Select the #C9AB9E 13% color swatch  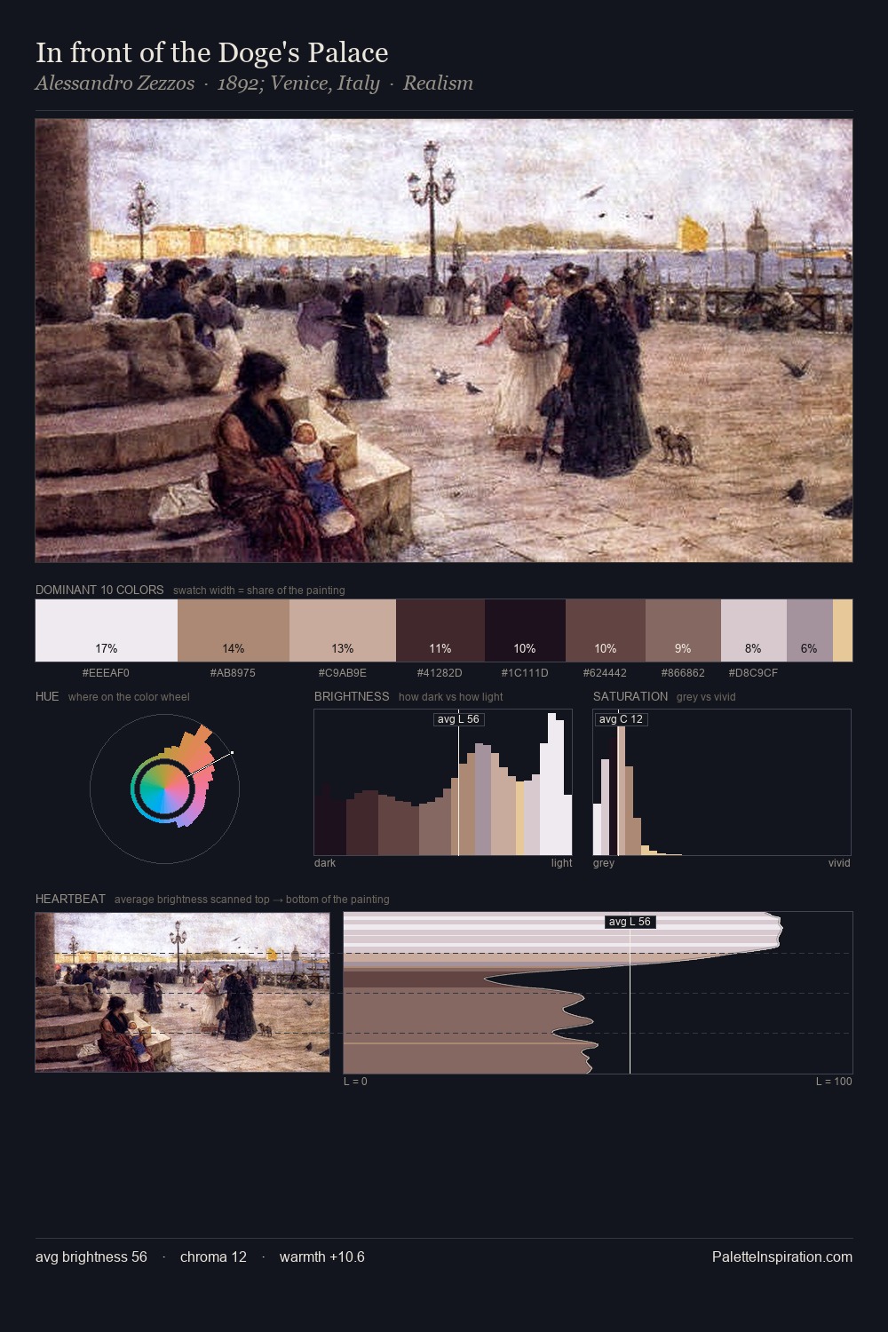(x=343, y=630)
